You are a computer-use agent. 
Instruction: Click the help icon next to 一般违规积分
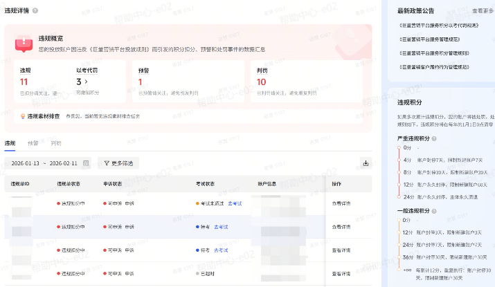click(434, 211)
